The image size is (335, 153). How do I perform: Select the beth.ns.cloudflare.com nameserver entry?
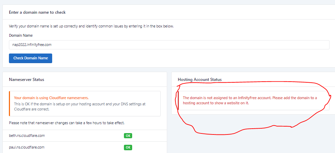(27, 136)
